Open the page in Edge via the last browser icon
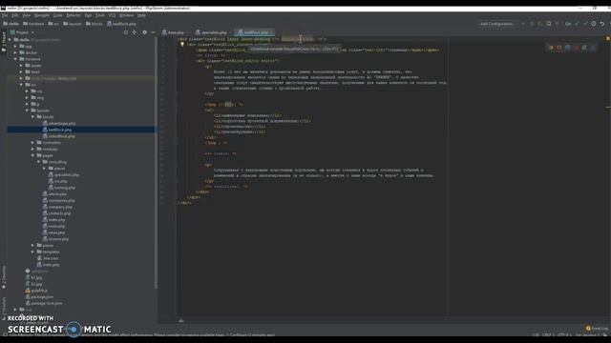Image resolution: width=611 pixels, height=343 pixels. point(593,48)
